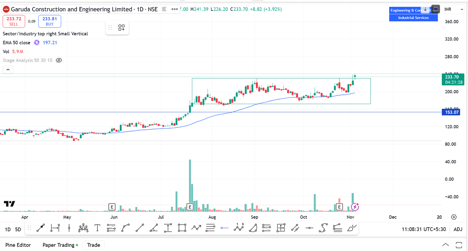Select the horizontal ray tool

point(309,228)
